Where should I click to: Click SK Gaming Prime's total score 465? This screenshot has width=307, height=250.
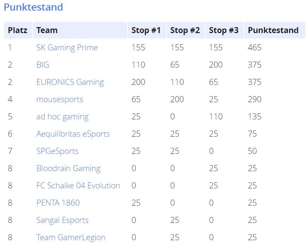(x=254, y=48)
